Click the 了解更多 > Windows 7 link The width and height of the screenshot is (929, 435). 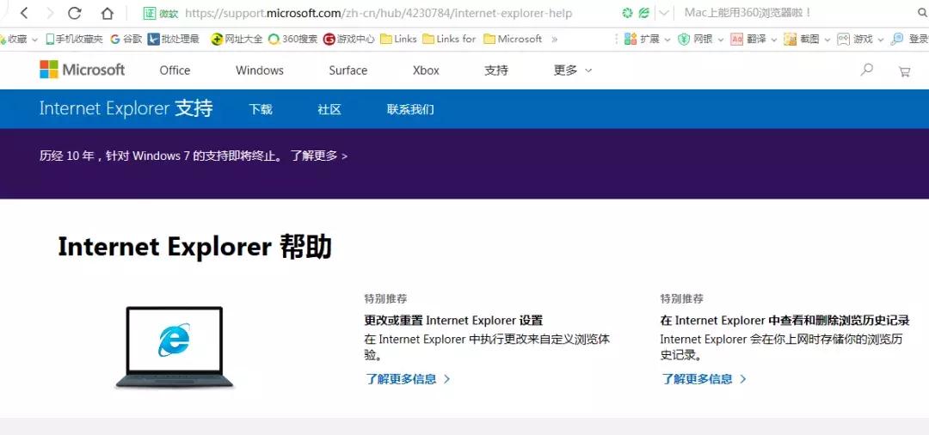click(x=319, y=156)
